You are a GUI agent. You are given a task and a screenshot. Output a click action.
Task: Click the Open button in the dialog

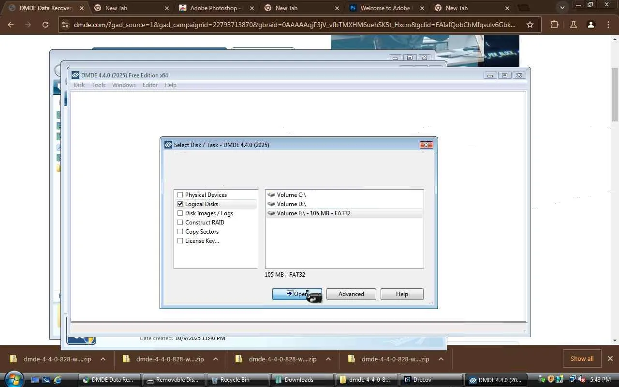tap(297, 294)
